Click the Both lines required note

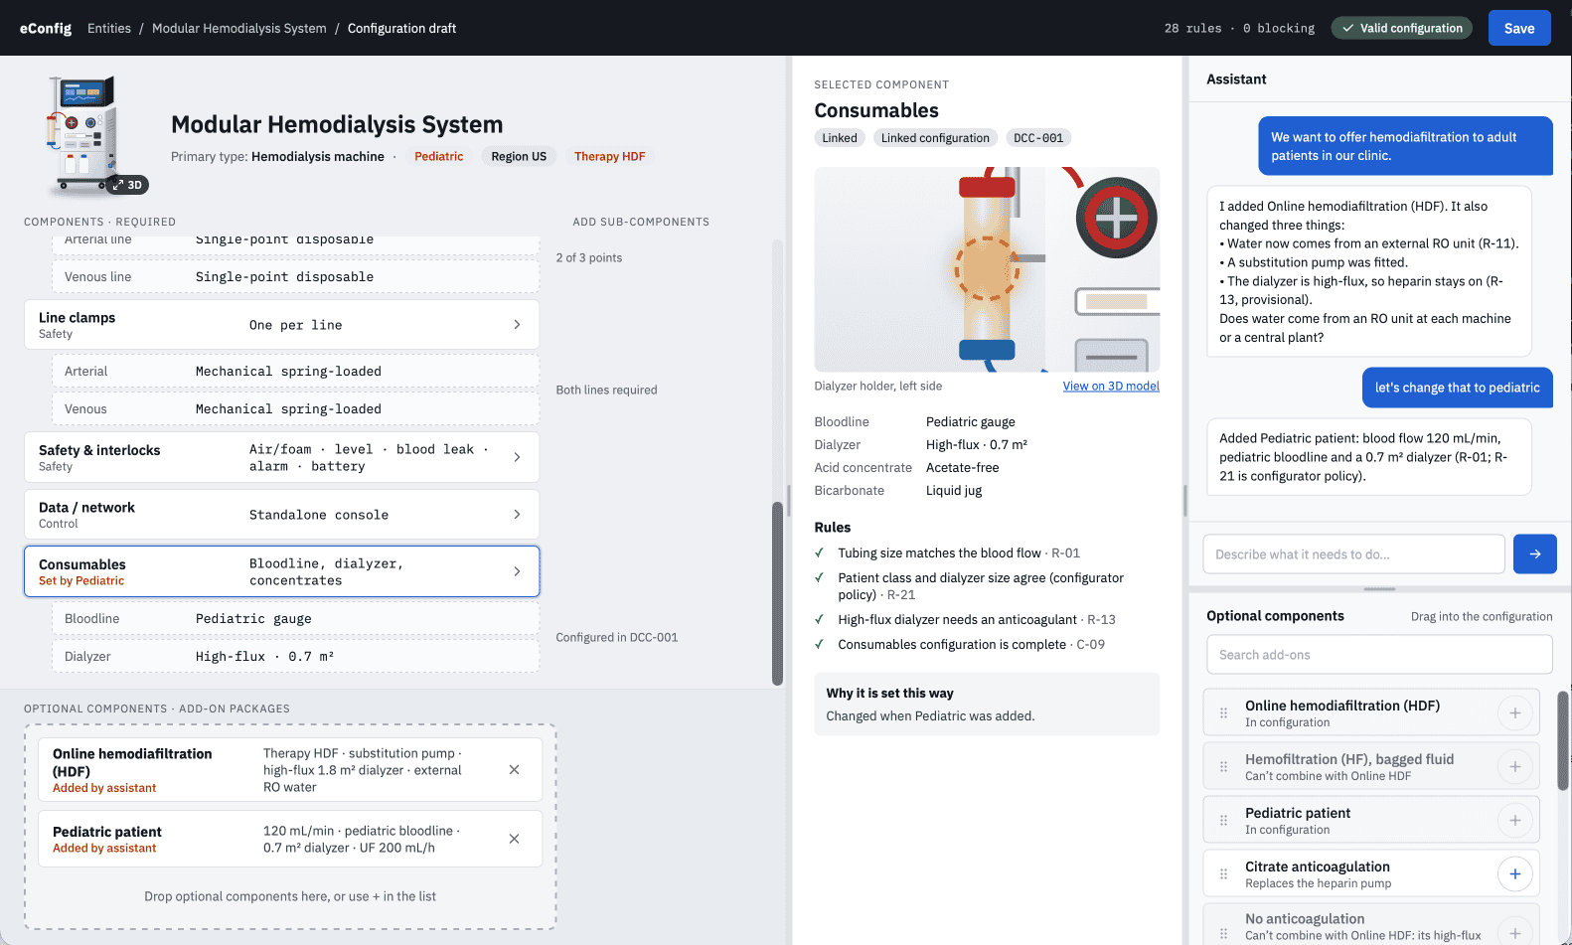click(606, 391)
